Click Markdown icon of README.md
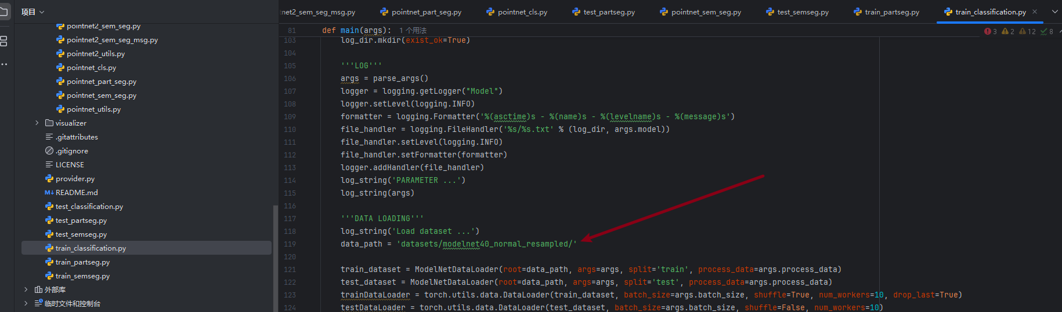1062x312 pixels. point(49,193)
